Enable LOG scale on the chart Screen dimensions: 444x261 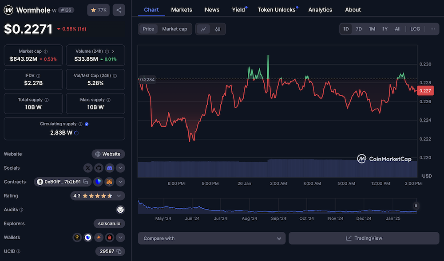click(415, 28)
